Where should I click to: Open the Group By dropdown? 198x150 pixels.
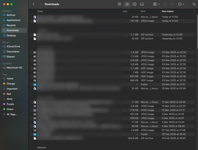click(156, 4)
